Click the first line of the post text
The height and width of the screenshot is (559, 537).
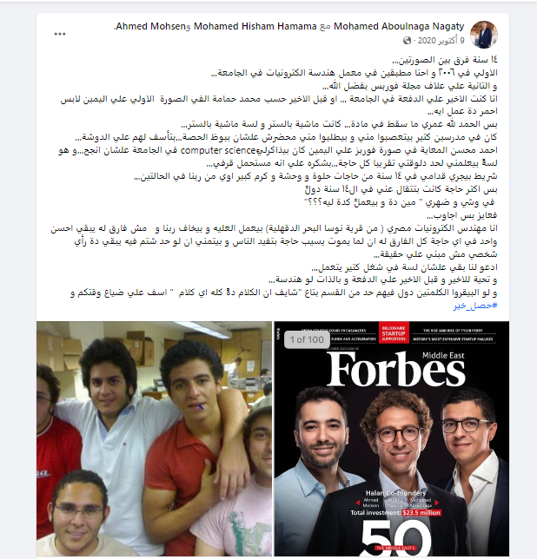[445, 60]
